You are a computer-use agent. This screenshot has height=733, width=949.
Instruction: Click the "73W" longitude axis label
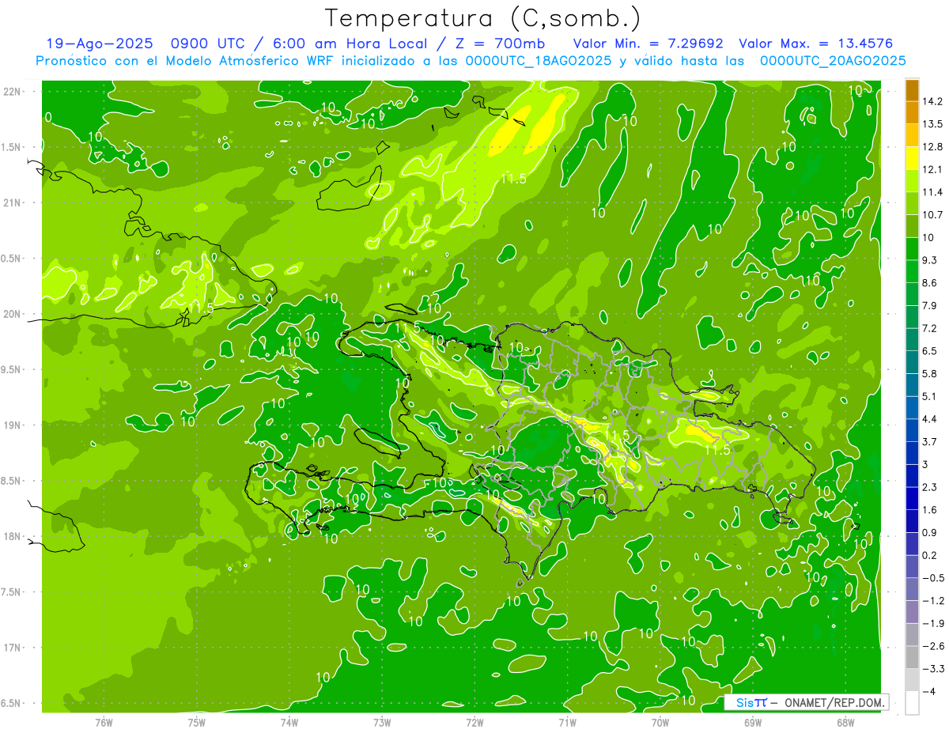[382, 722]
